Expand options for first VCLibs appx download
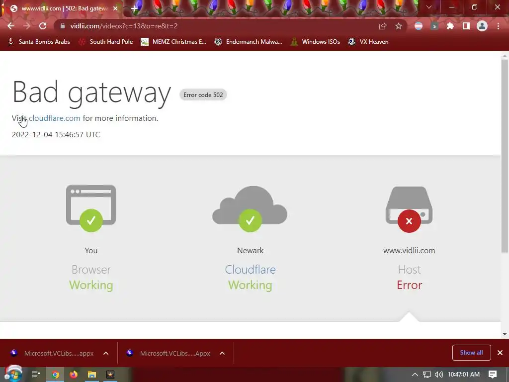This screenshot has height=382, width=509. [106, 353]
